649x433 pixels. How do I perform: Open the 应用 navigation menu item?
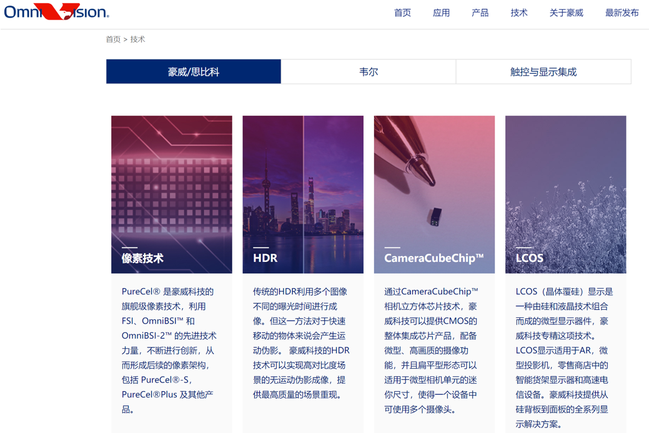click(441, 13)
